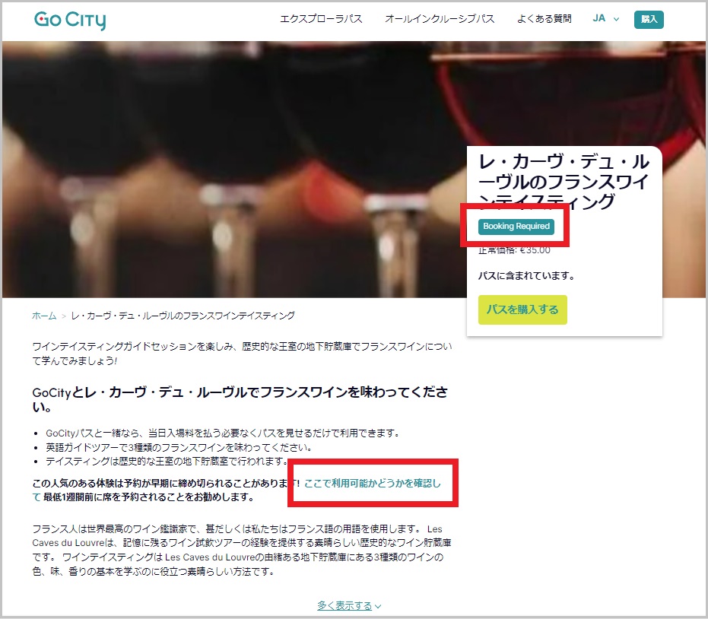
Task: Click the breadcrumb separator arrow after ホーム
Action: 64,316
